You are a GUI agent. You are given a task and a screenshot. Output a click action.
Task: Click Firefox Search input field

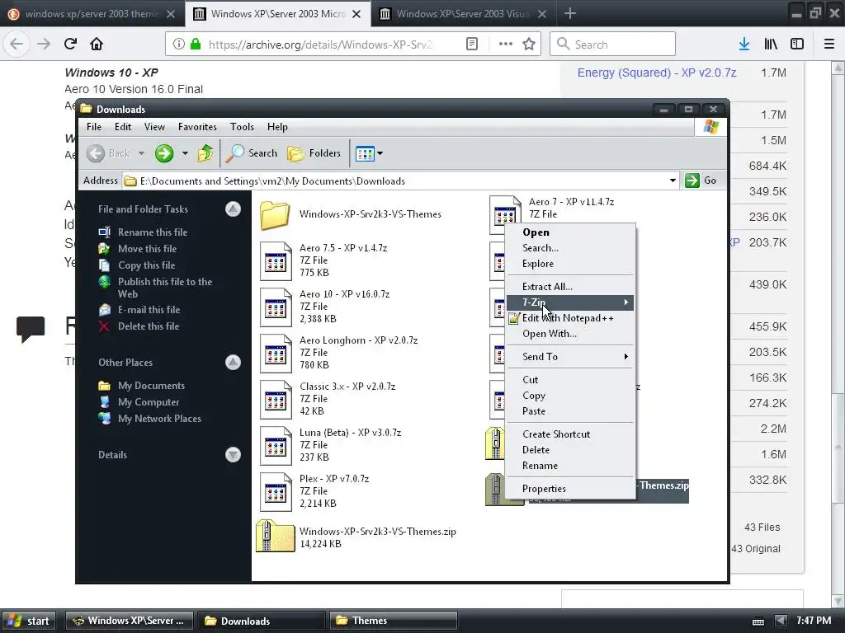613,45
